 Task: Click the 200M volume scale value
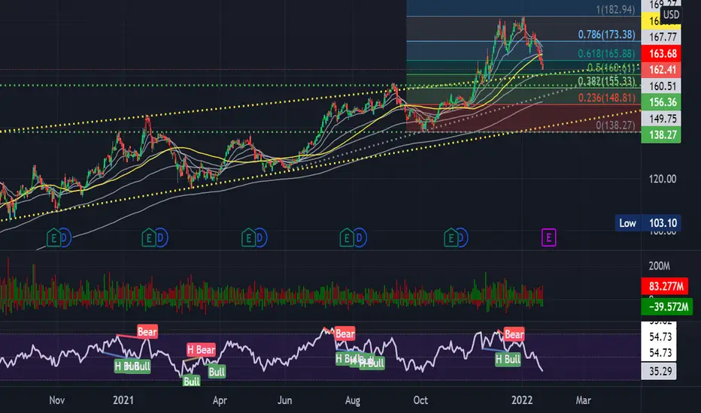click(x=659, y=266)
